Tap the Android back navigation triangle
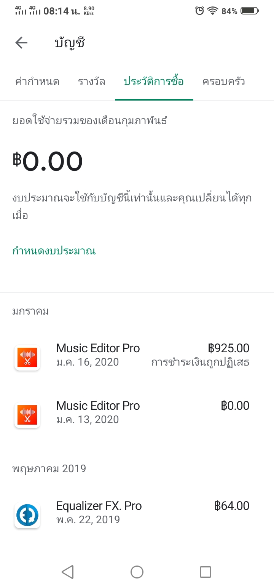The width and height of the screenshot is (274, 588). coord(68,572)
